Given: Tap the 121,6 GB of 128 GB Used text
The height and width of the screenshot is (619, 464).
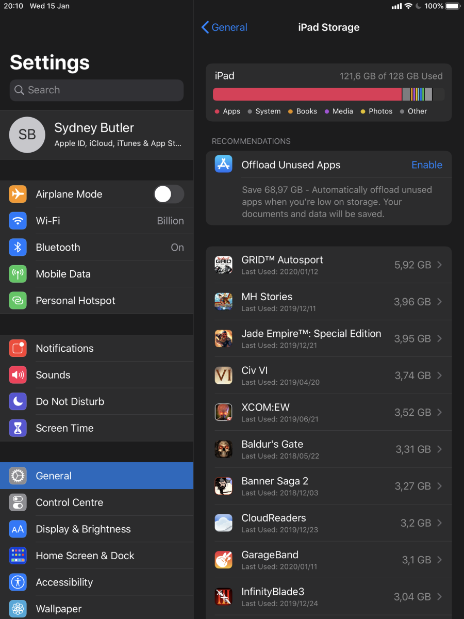Looking at the screenshot, I should (391, 76).
